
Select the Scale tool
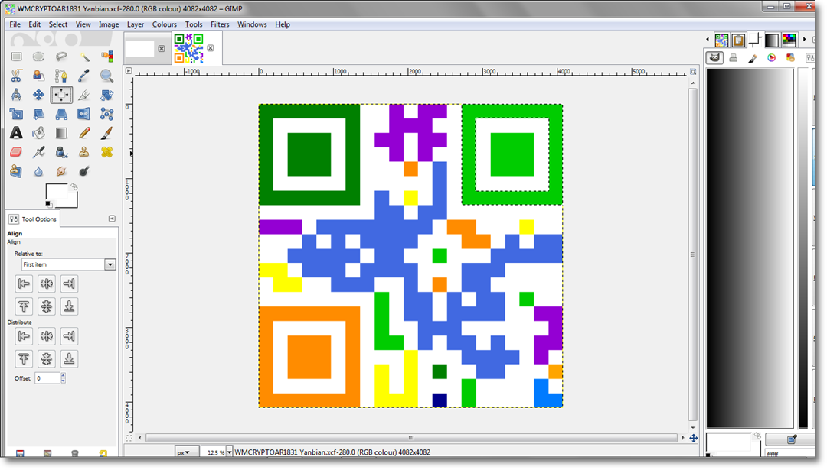point(16,114)
